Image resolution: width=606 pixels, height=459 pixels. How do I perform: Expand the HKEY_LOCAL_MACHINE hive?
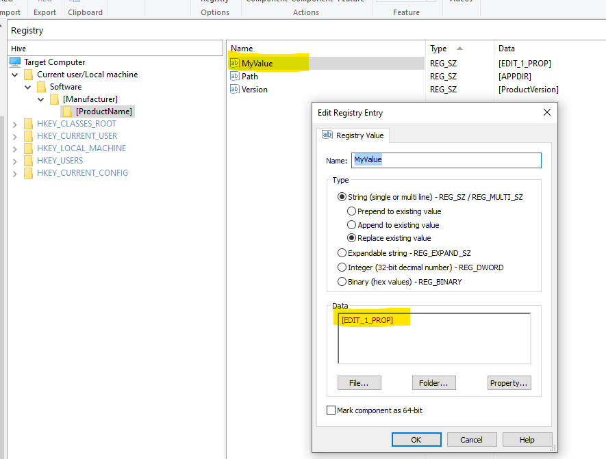(15, 148)
